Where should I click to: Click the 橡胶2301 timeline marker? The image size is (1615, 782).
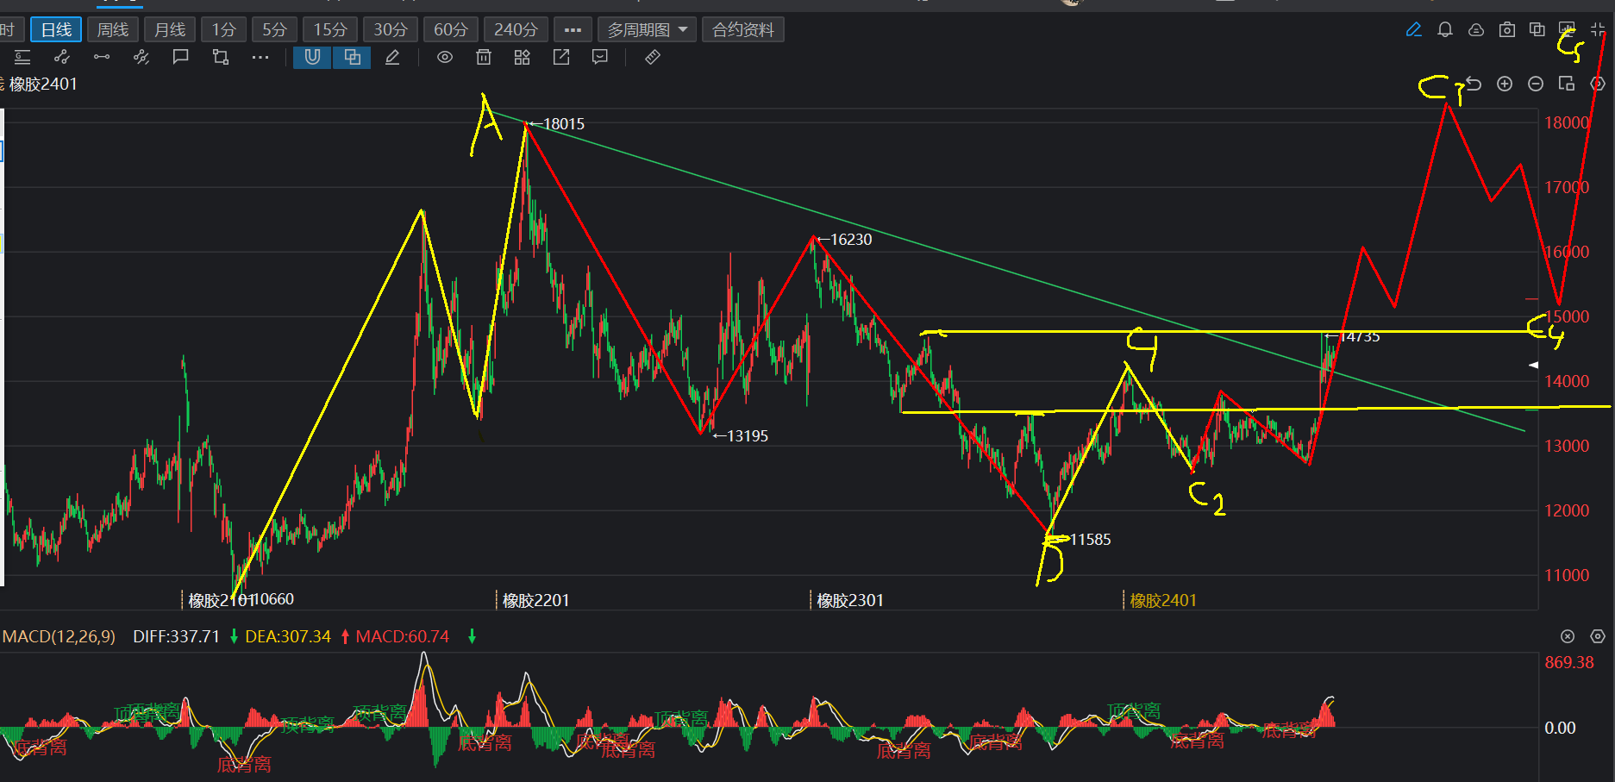pyautogui.click(x=850, y=600)
